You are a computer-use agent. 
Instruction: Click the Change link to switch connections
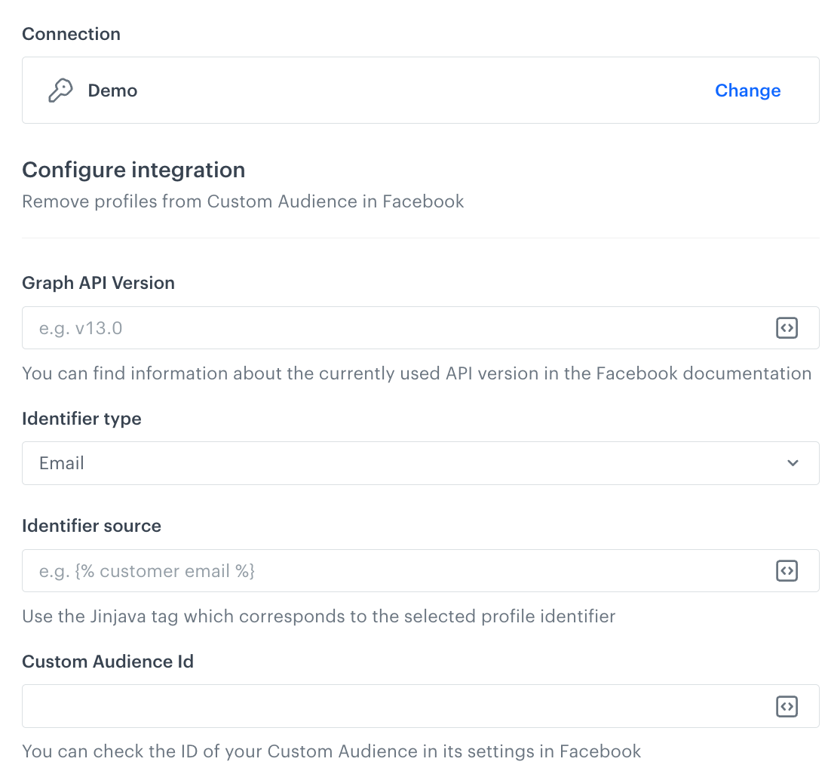tap(747, 90)
